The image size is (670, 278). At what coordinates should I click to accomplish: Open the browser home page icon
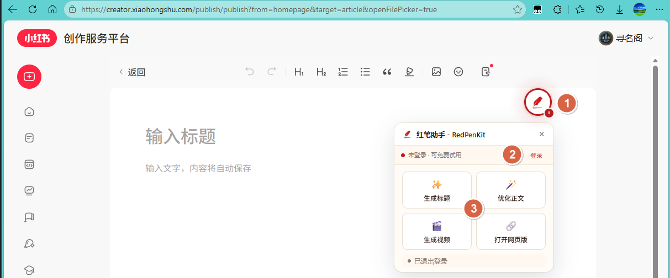pos(52,9)
